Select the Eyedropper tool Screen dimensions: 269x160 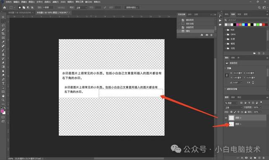point(3,42)
